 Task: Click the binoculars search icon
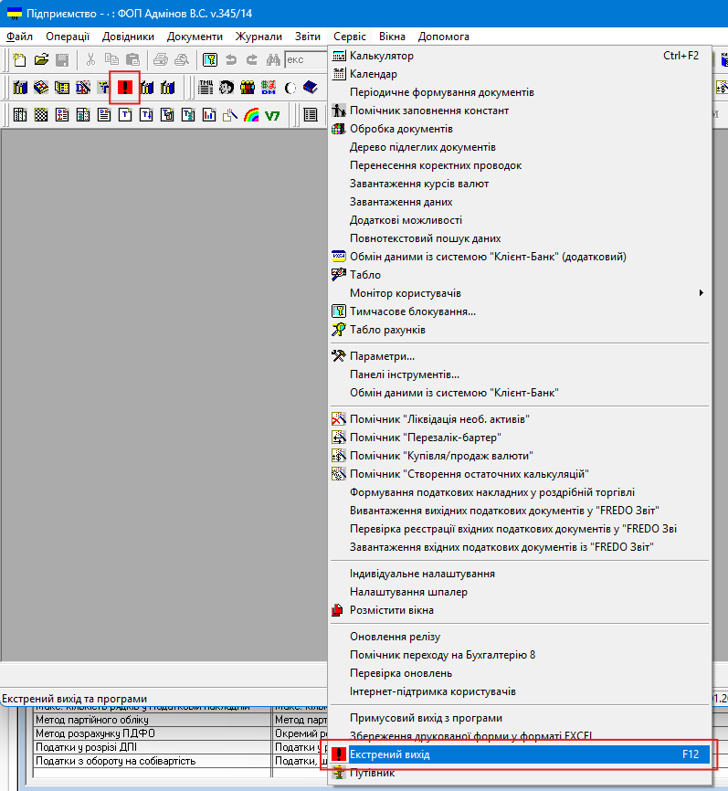click(x=272, y=60)
